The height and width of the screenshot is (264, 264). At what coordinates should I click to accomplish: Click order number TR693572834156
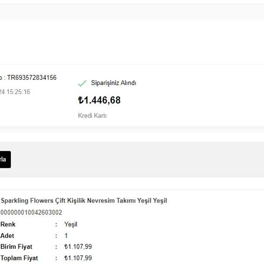(32, 78)
